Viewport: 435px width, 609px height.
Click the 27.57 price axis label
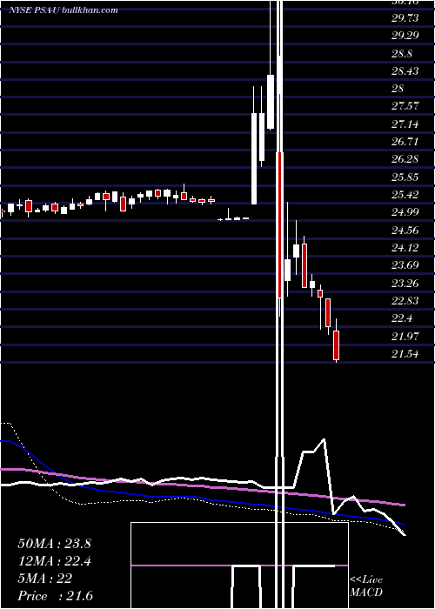point(405,106)
